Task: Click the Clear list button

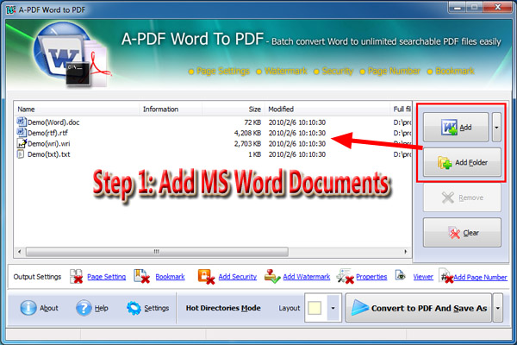Action: 462,232
